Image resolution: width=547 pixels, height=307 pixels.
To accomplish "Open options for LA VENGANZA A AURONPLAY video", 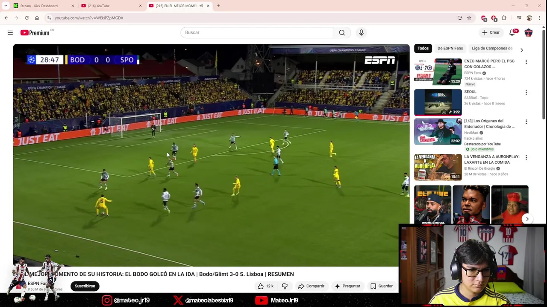I will coord(526,157).
